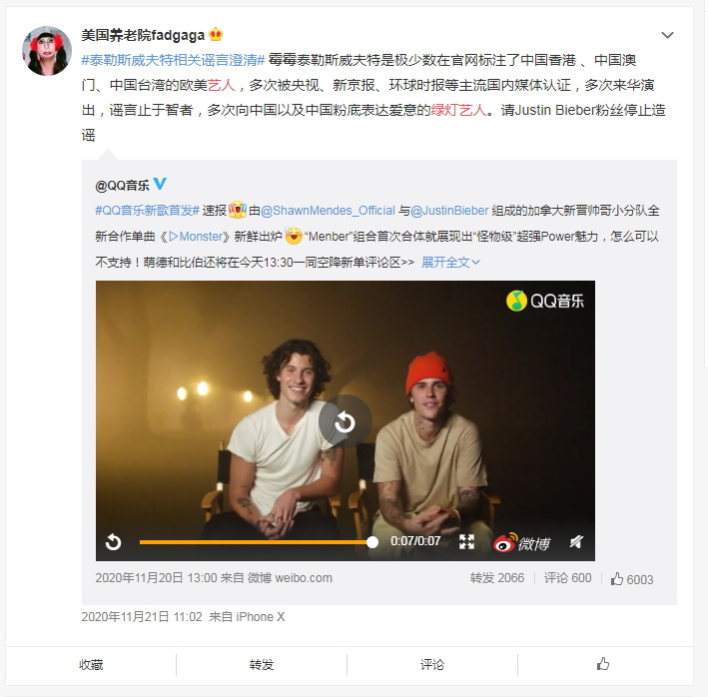Like the post with thumbs-up icon

(603, 664)
